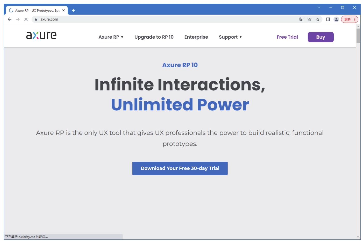This screenshot has width=363, height=242.
Task: View site info via padlock icon
Action: pos(36,19)
